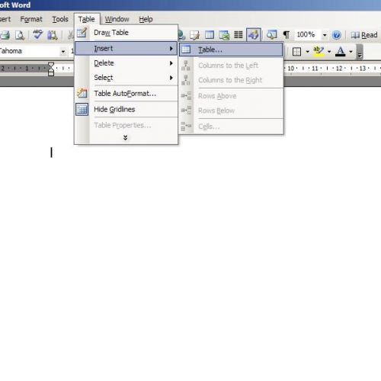Screen dimensions: 381x381
Task: Click the Research icon in toolbar
Action: point(53,35)
